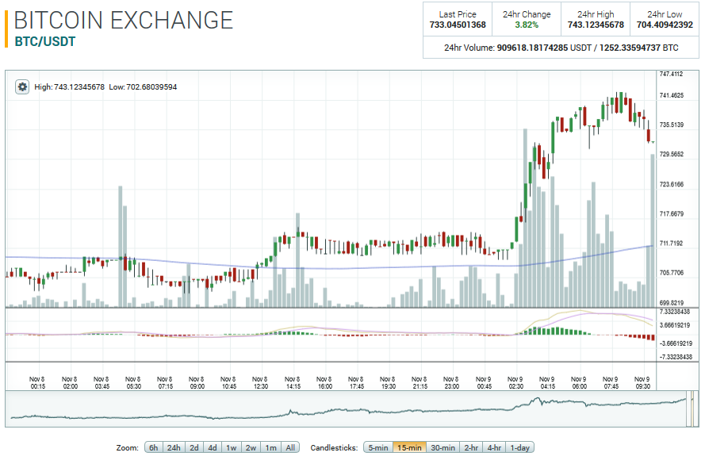The height and width of the screenshot is (464, 705).
Task: Click the Nov 9 02:30 time label
Action: click(x=515, y=382)
